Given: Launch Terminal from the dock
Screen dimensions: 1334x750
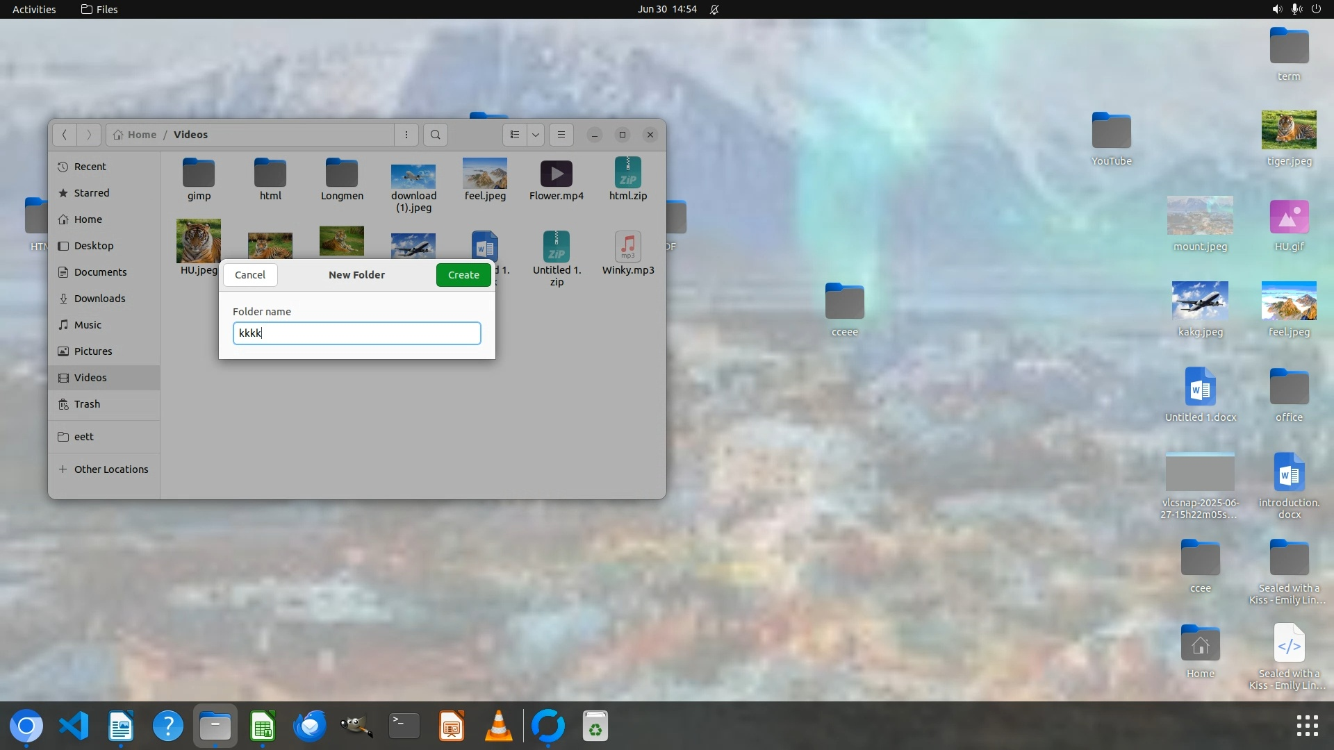Looking at the screenshot, I should pyautogui.click(x=404, y=726).
